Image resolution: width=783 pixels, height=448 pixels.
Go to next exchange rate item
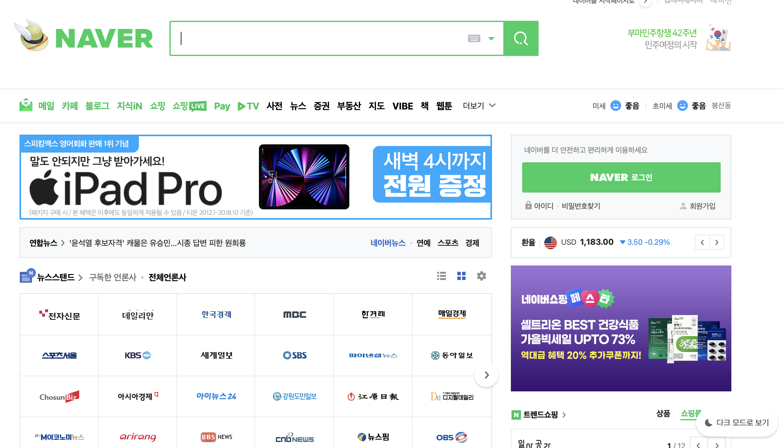click(x=717, y=242)
